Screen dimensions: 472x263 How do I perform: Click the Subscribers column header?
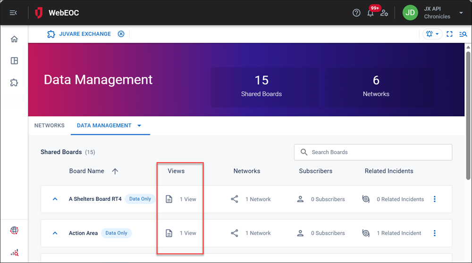point(316,171)
